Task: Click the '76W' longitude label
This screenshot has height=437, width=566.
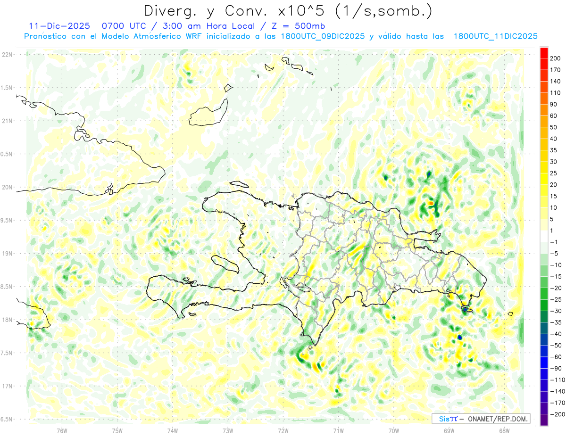Action: [x=62, y=431]
